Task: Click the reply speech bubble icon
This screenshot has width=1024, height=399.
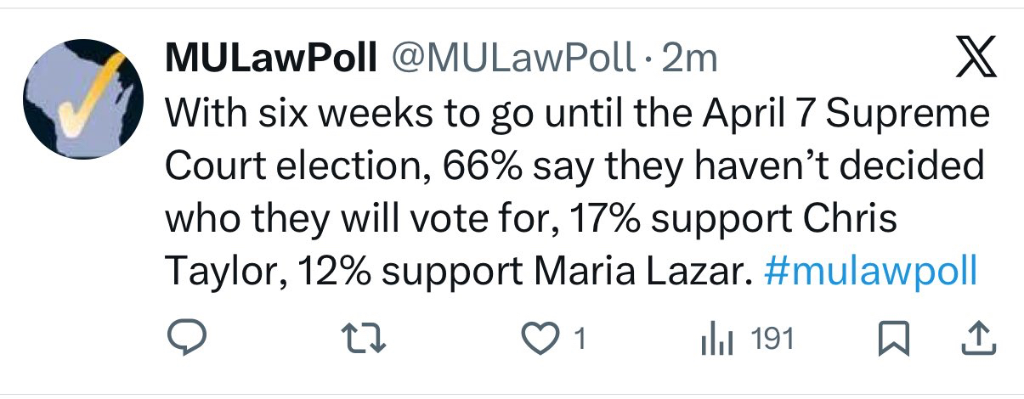Action: pyautogui.click(x=185, y=340)
